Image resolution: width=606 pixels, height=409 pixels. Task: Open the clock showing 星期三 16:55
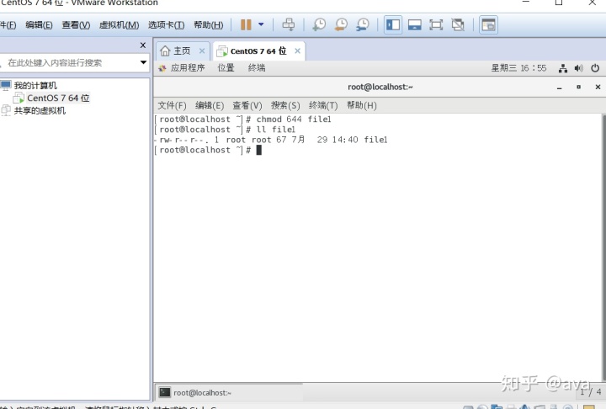click(x=518, y=68)
